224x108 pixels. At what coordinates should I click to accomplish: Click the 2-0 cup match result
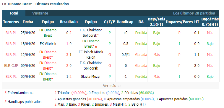click(x=69, y=66)
